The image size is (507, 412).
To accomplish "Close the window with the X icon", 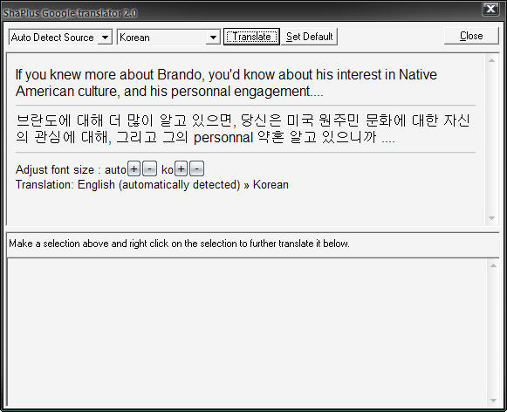I will pyautogui.click(x=490, y=9).
